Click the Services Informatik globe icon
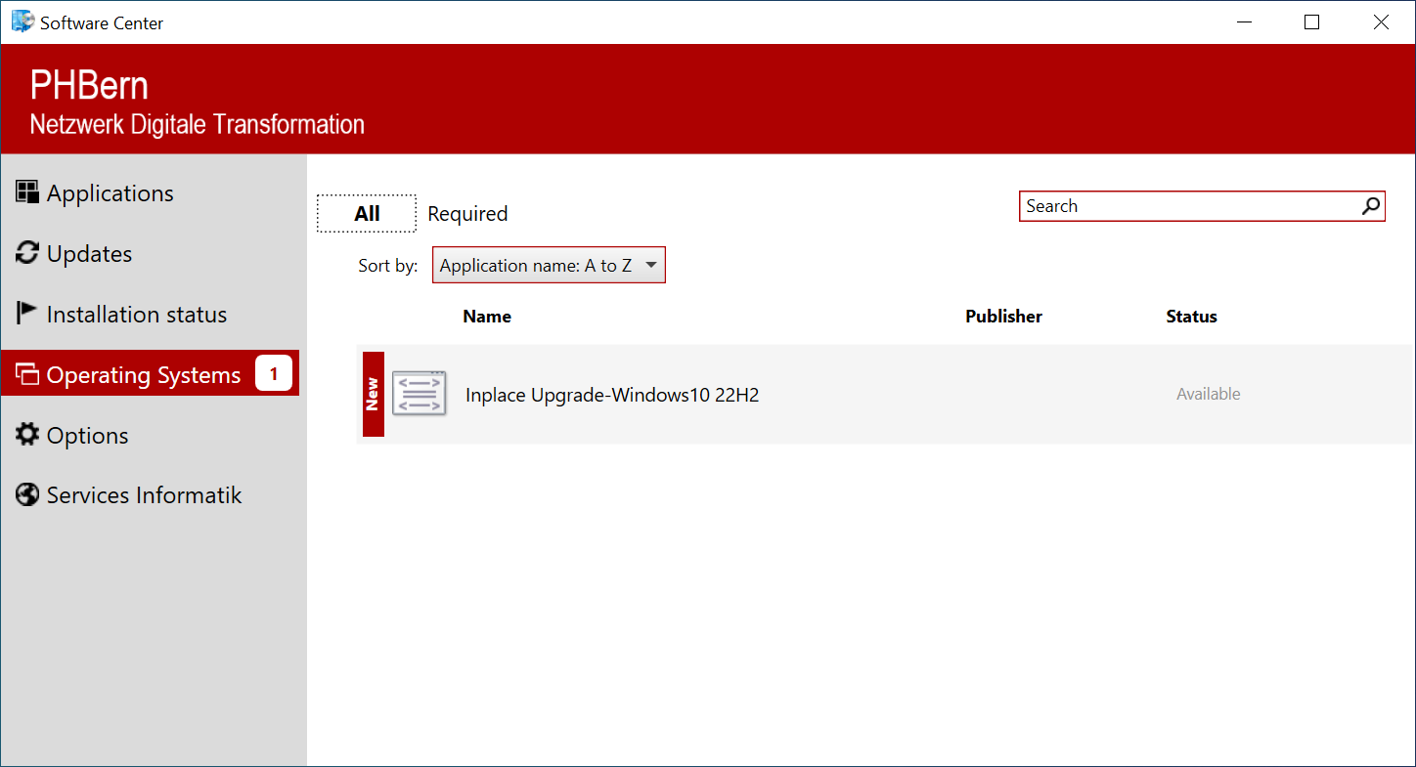The height and width of the screenshot is (767, 1416). tap(27, 494)
